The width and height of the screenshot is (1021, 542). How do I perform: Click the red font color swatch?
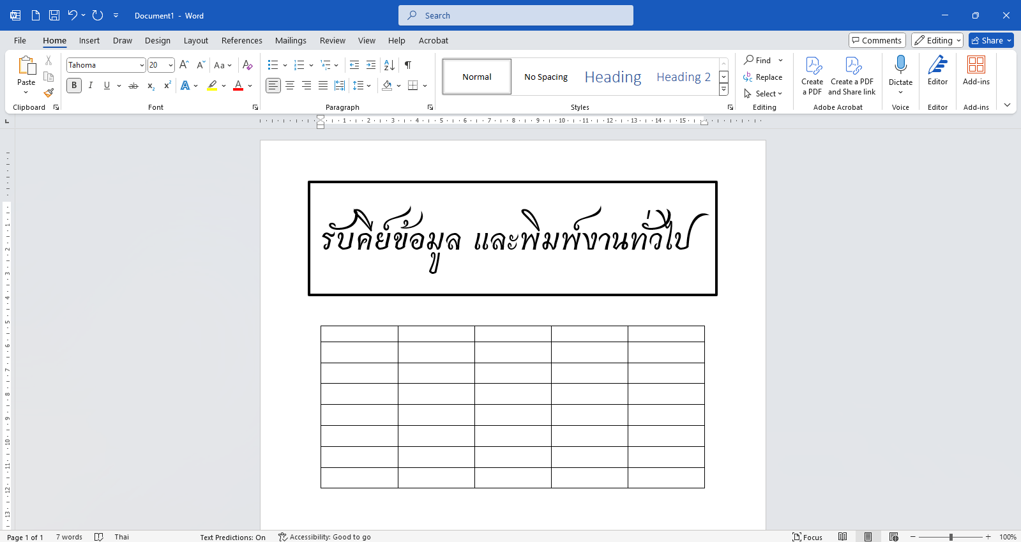click(238, 86)
